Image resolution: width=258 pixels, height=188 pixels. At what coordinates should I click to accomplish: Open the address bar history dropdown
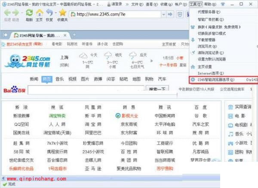163,15
